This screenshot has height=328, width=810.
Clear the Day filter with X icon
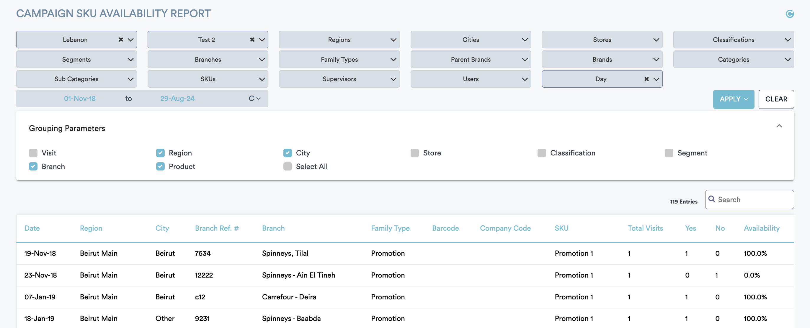646,79
